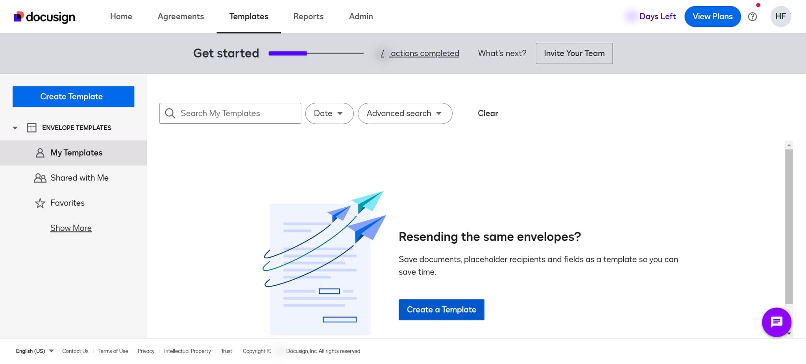Click the Shared with Me people icon
This screenshot has height=364, width=806.
pyautogui.click(x=40, y=178)
